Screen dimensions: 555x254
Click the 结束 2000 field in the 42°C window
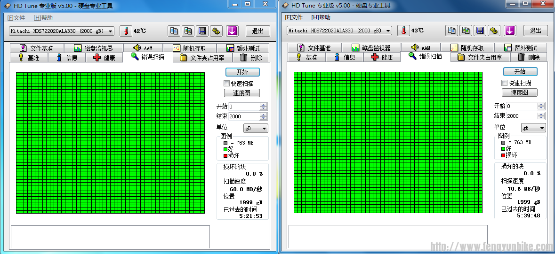pyautogui.click(x=244, y=116)
